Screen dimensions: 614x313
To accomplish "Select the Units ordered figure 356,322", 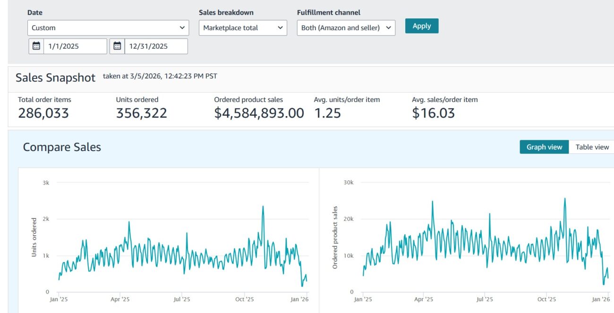I will 141,113.
